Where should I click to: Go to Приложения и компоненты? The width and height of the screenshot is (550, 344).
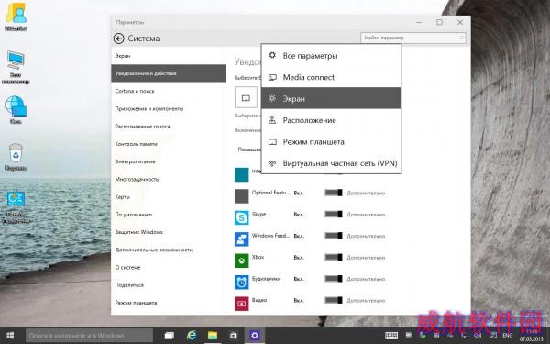point(169,108)
